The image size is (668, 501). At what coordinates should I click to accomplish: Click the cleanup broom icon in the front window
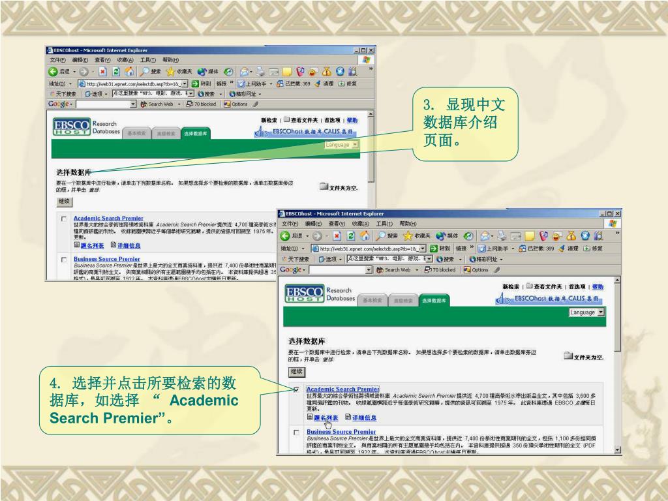click(x=562, y=248)
